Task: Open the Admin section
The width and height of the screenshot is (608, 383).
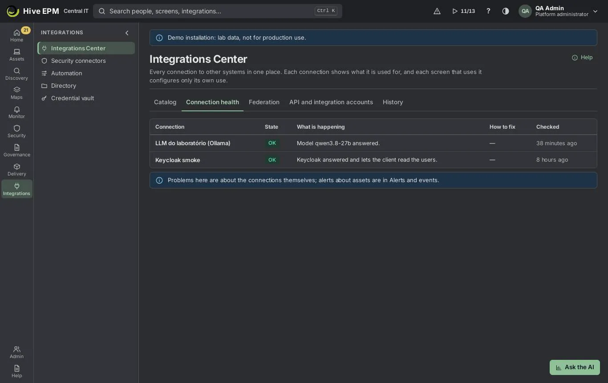Action: click(x=16, y=352)
